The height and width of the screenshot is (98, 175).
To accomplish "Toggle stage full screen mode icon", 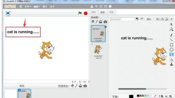I will pyautogui.click(x=8, y=13).
